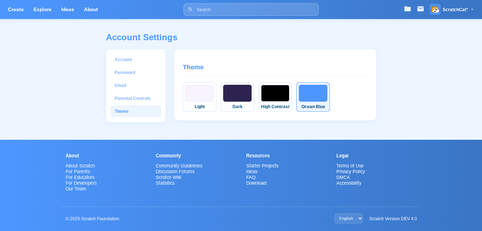Open the Community Guidelines link

pyautogui.click(x=179, y=166)
